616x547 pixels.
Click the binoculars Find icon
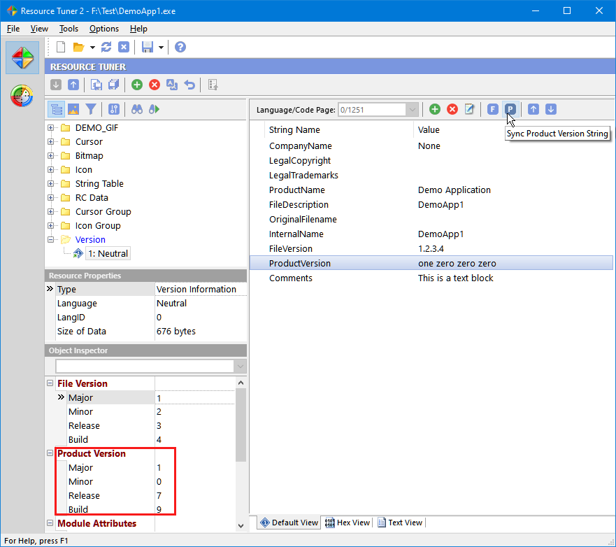pos(137,109)
